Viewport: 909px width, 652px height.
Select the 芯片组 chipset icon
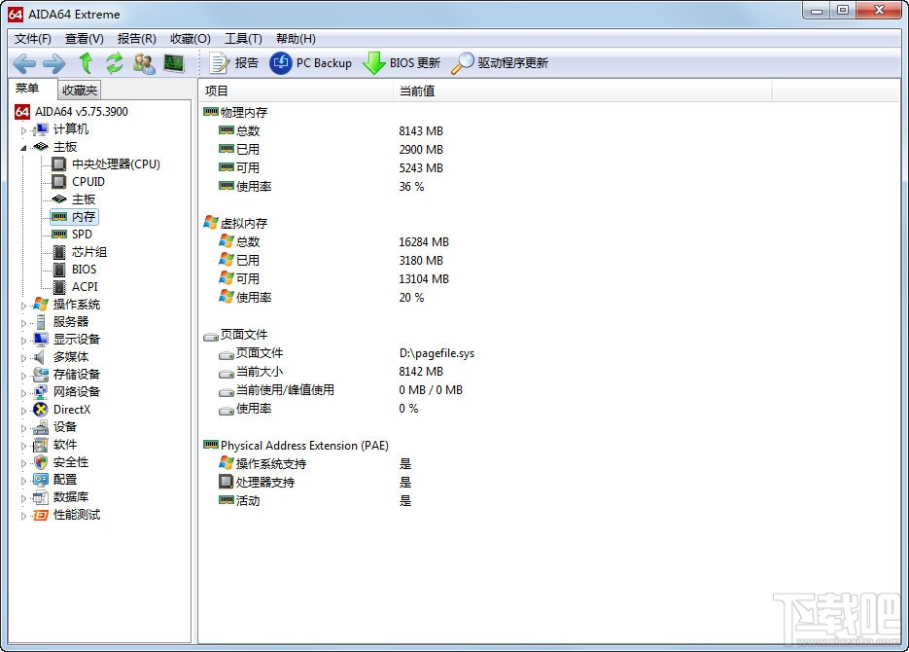click(58, 252)
